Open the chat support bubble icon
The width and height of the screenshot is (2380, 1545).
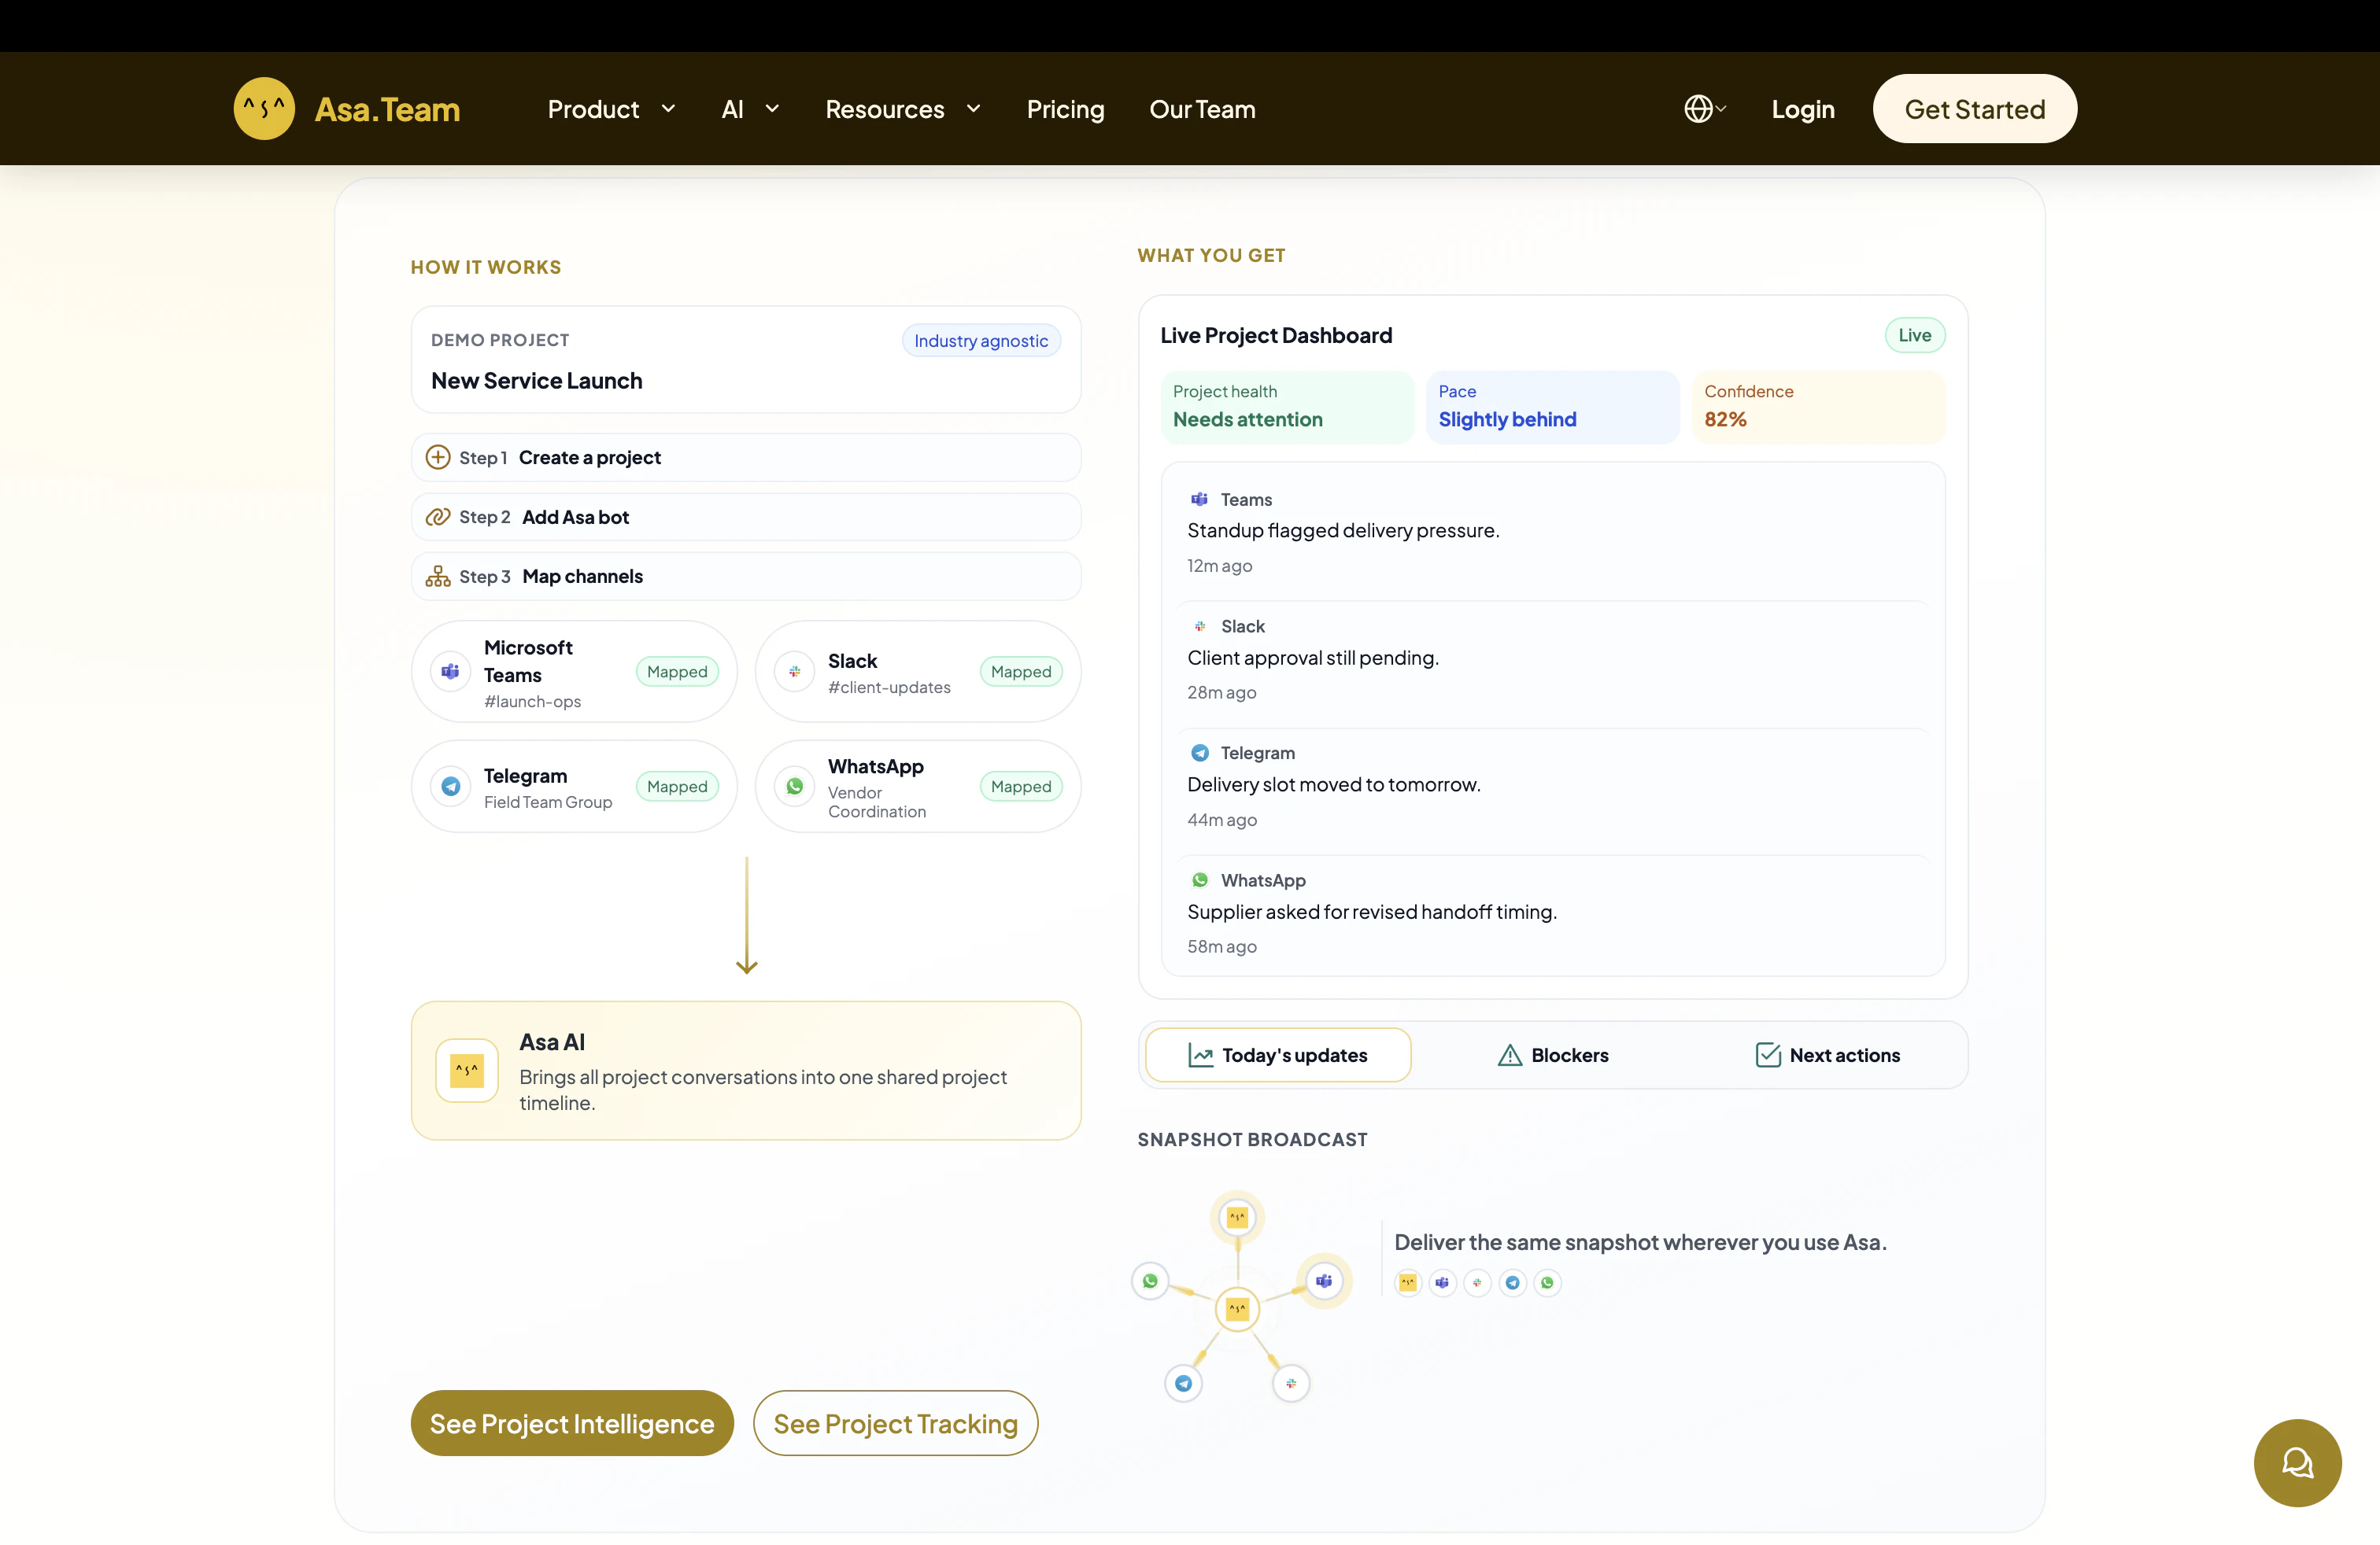tap(2297, 1462)
